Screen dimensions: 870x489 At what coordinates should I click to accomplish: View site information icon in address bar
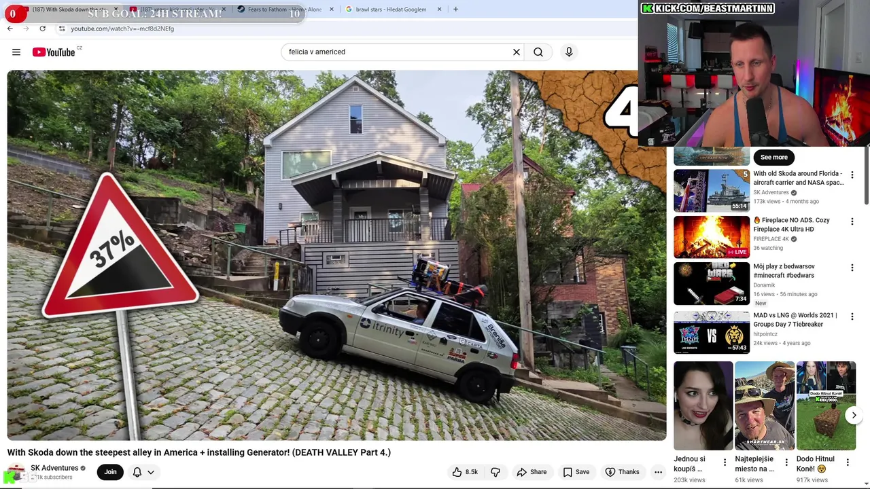click(62, 29)
